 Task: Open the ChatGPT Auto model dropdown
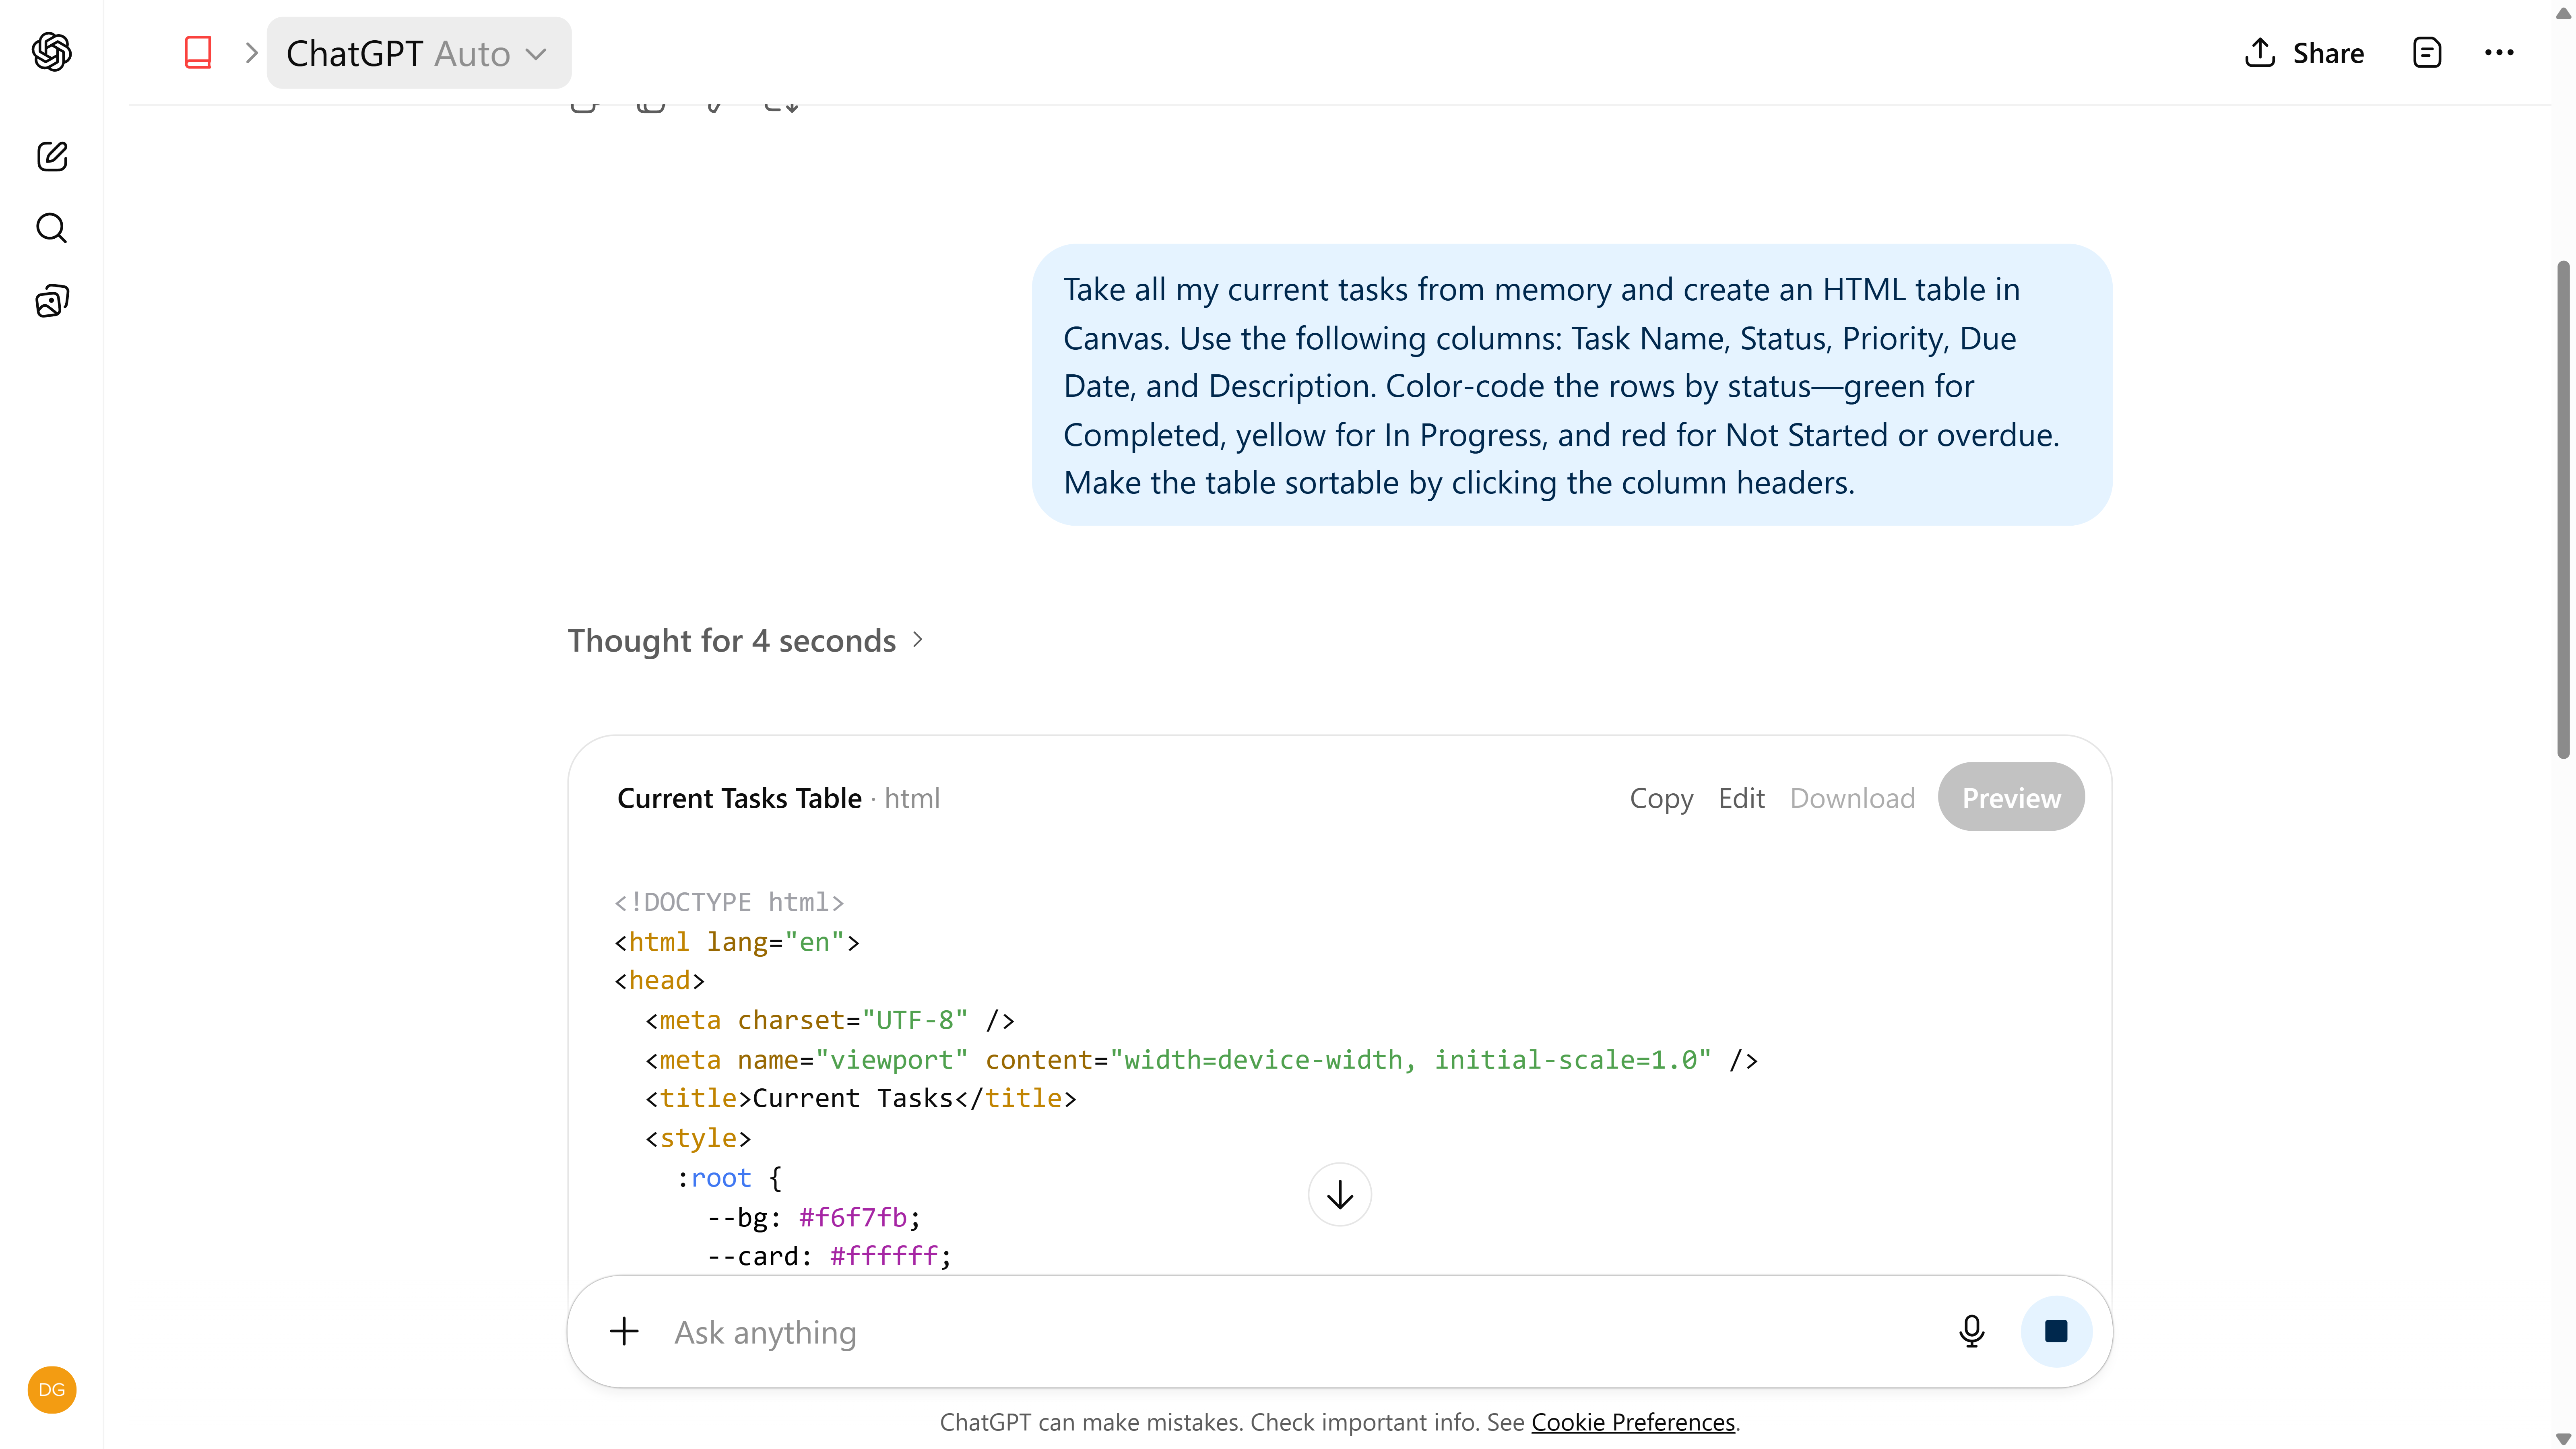(x=418, y=53)
